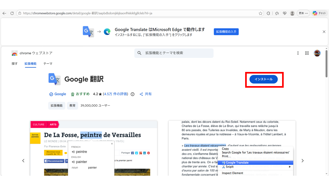329x185 pixels.
Task: Open the web store three-dot menu
Action: pos(298,53)
